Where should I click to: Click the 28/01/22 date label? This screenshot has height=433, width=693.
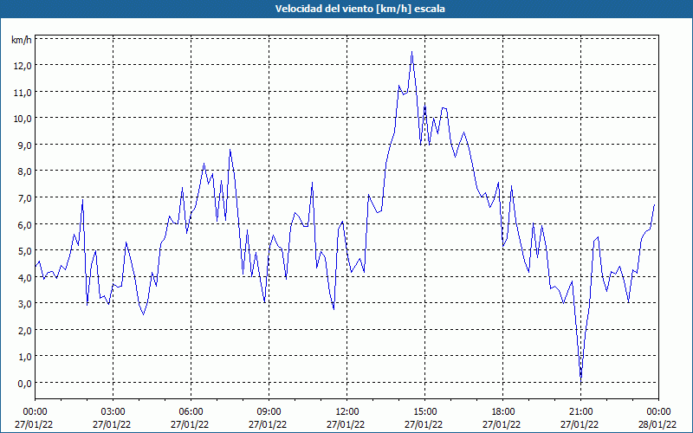pyautogui.click(x=658, y=424)
